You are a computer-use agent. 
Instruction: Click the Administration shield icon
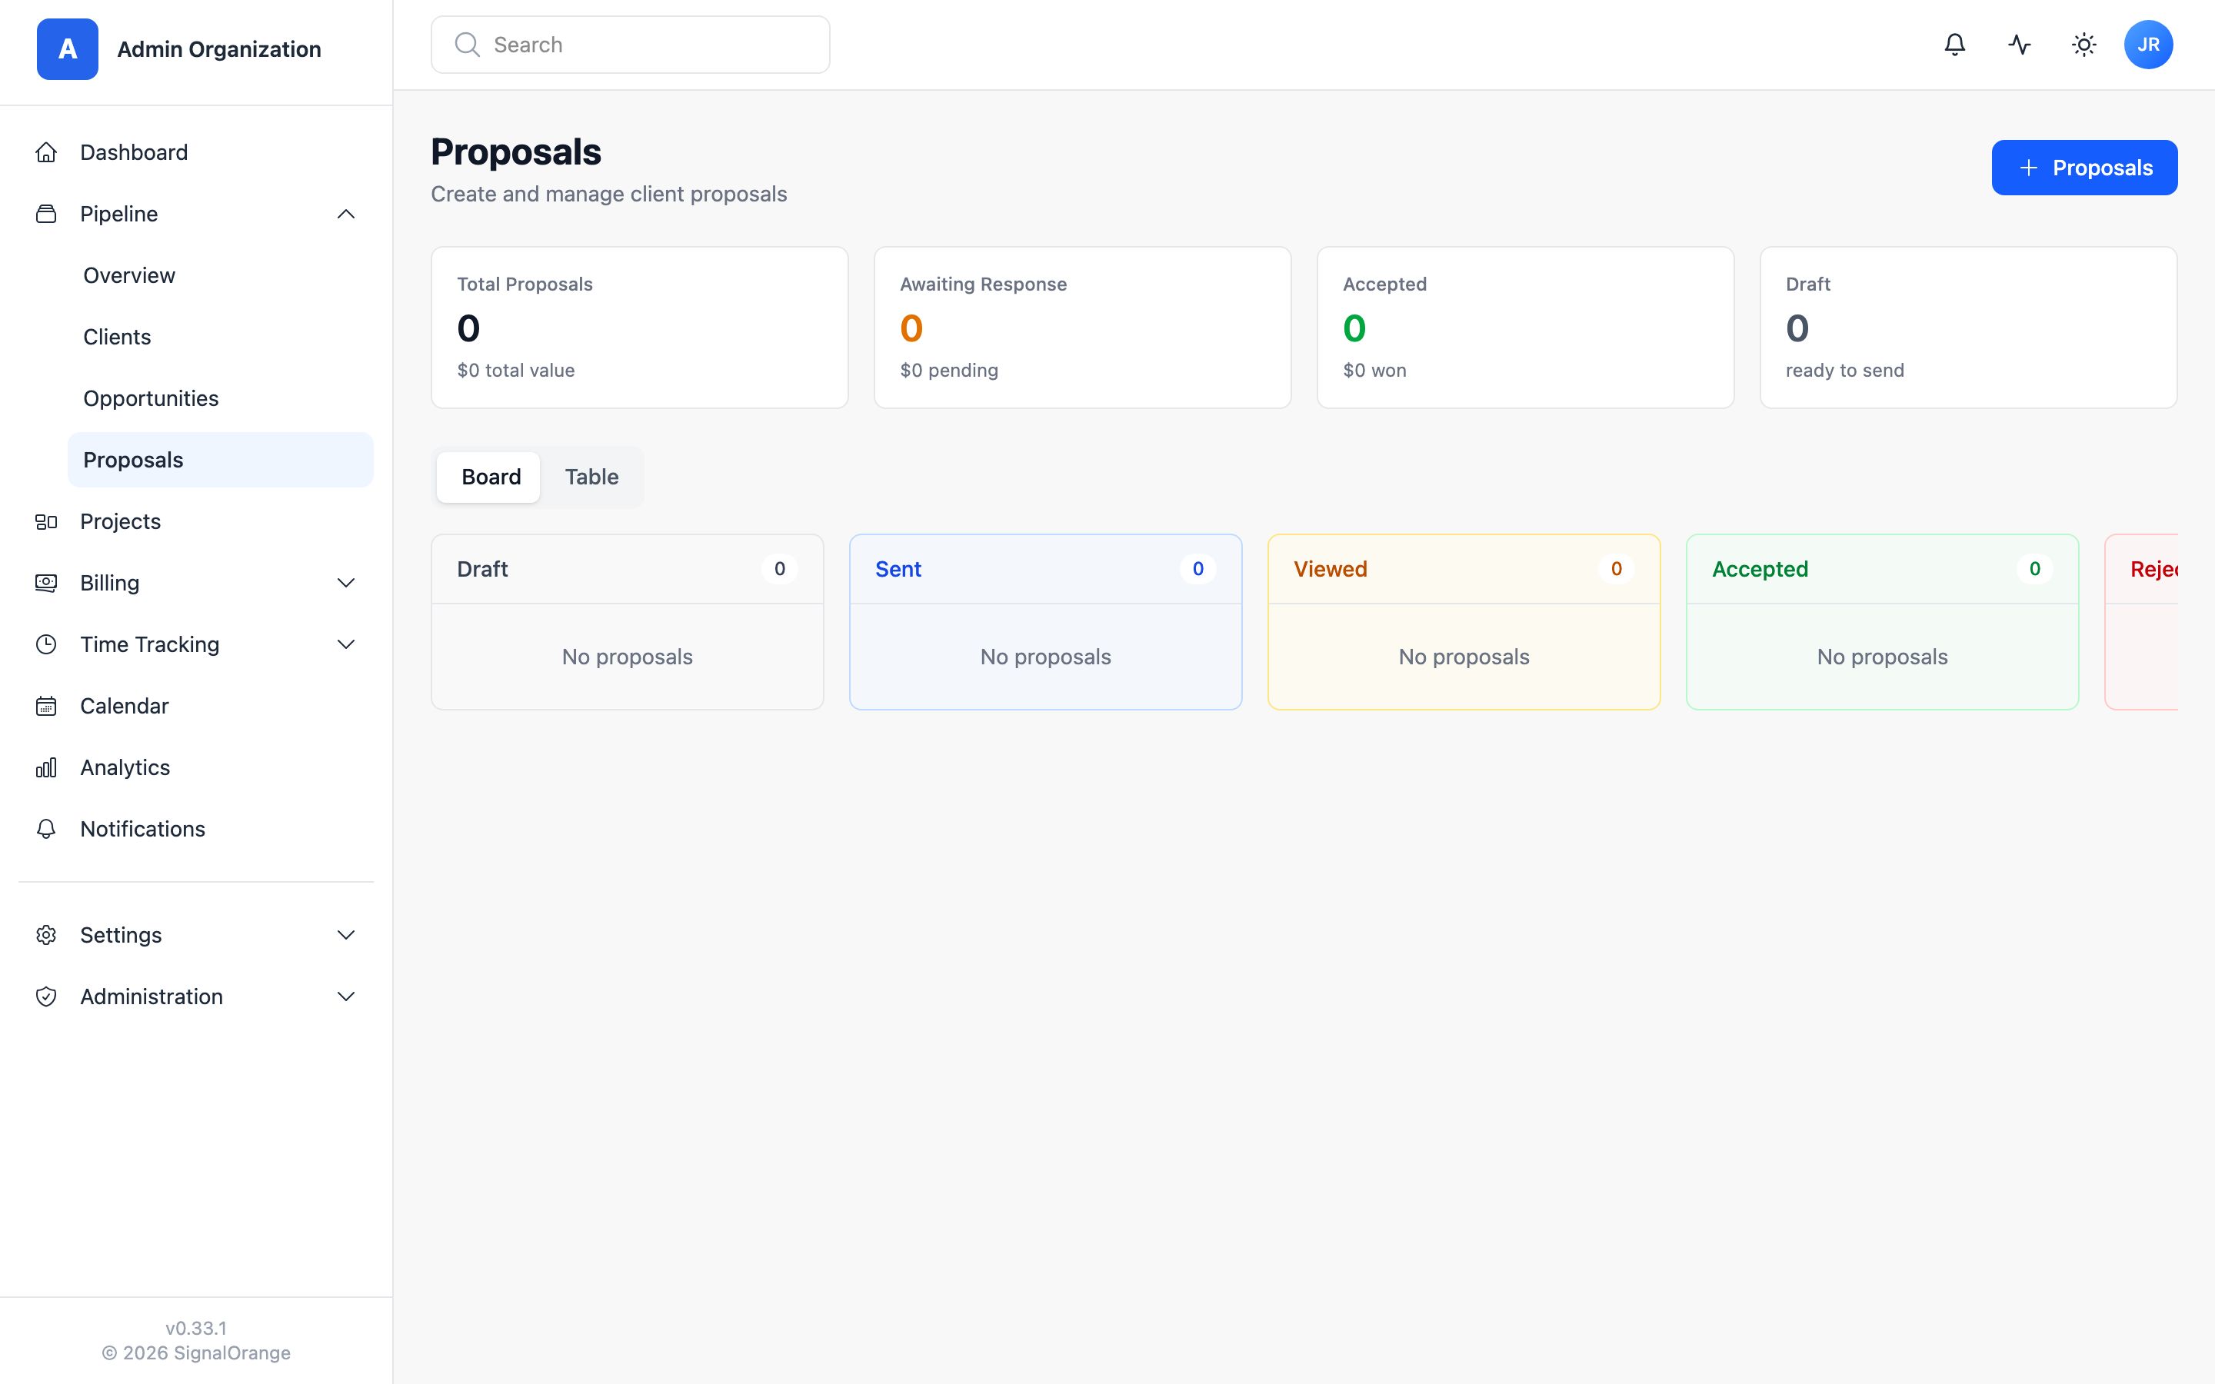pos(46,996)
